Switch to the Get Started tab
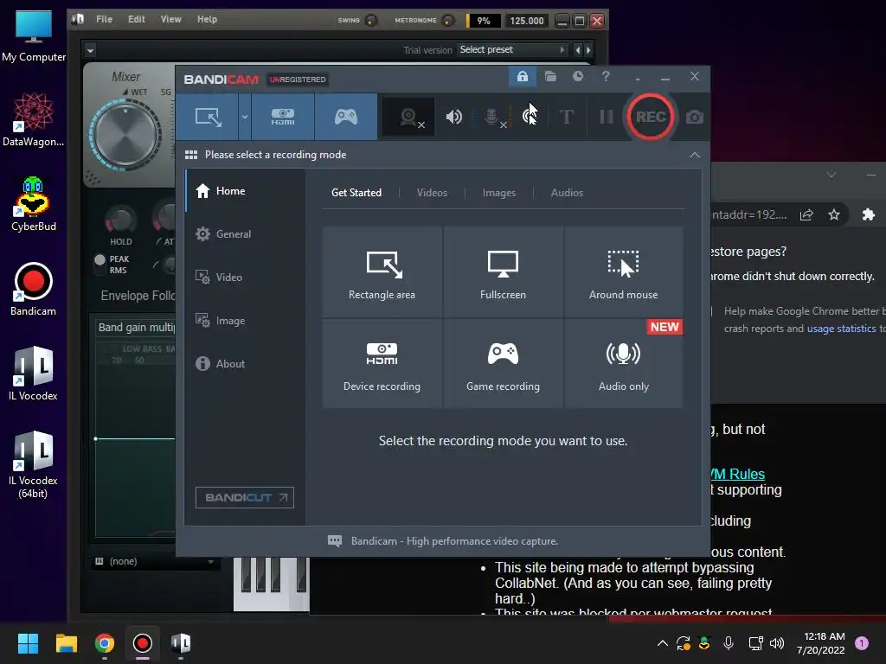The height and width of the screenshot is (664, 886). coord(356,193)
